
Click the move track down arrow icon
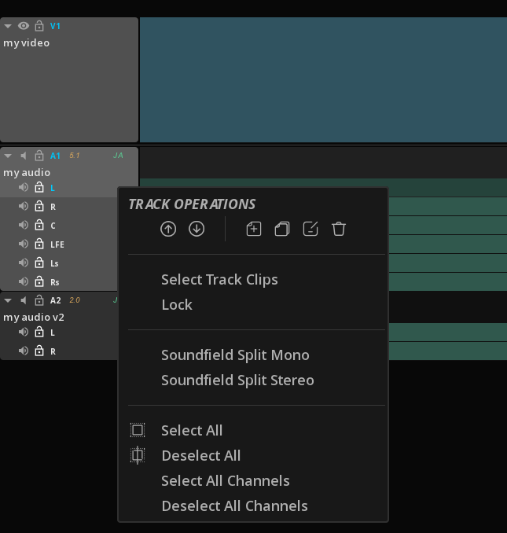pyautogui.click(x=197, y=229)
